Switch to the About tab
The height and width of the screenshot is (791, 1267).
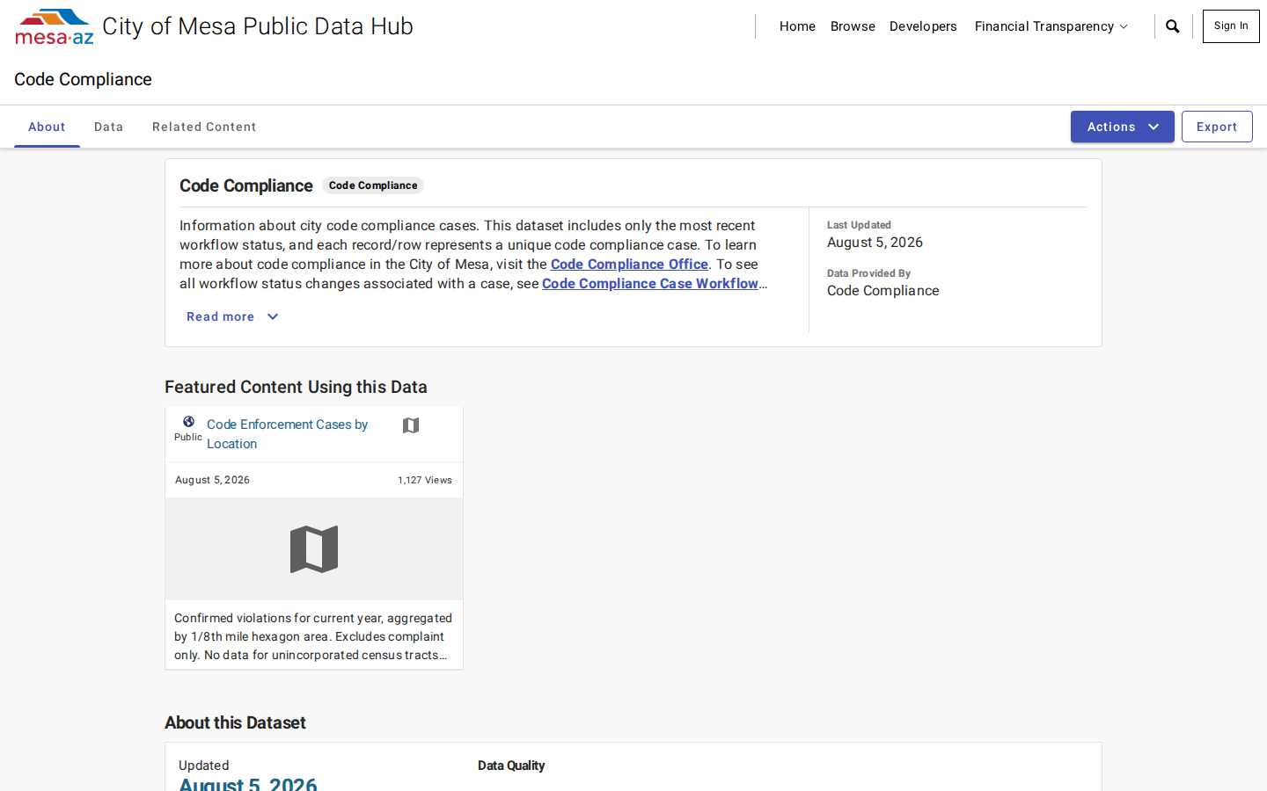pos(47,127)
